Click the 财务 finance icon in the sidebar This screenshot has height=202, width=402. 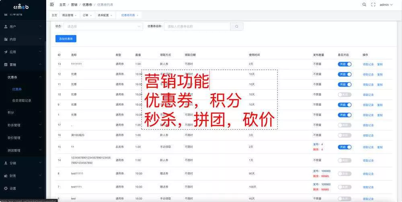[x=6, y=176]
